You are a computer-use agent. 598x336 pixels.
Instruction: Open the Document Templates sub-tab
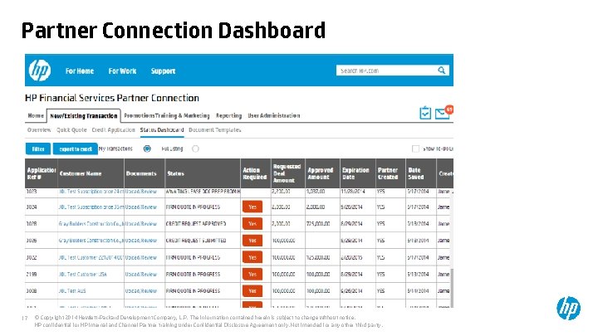coord(215,130)
